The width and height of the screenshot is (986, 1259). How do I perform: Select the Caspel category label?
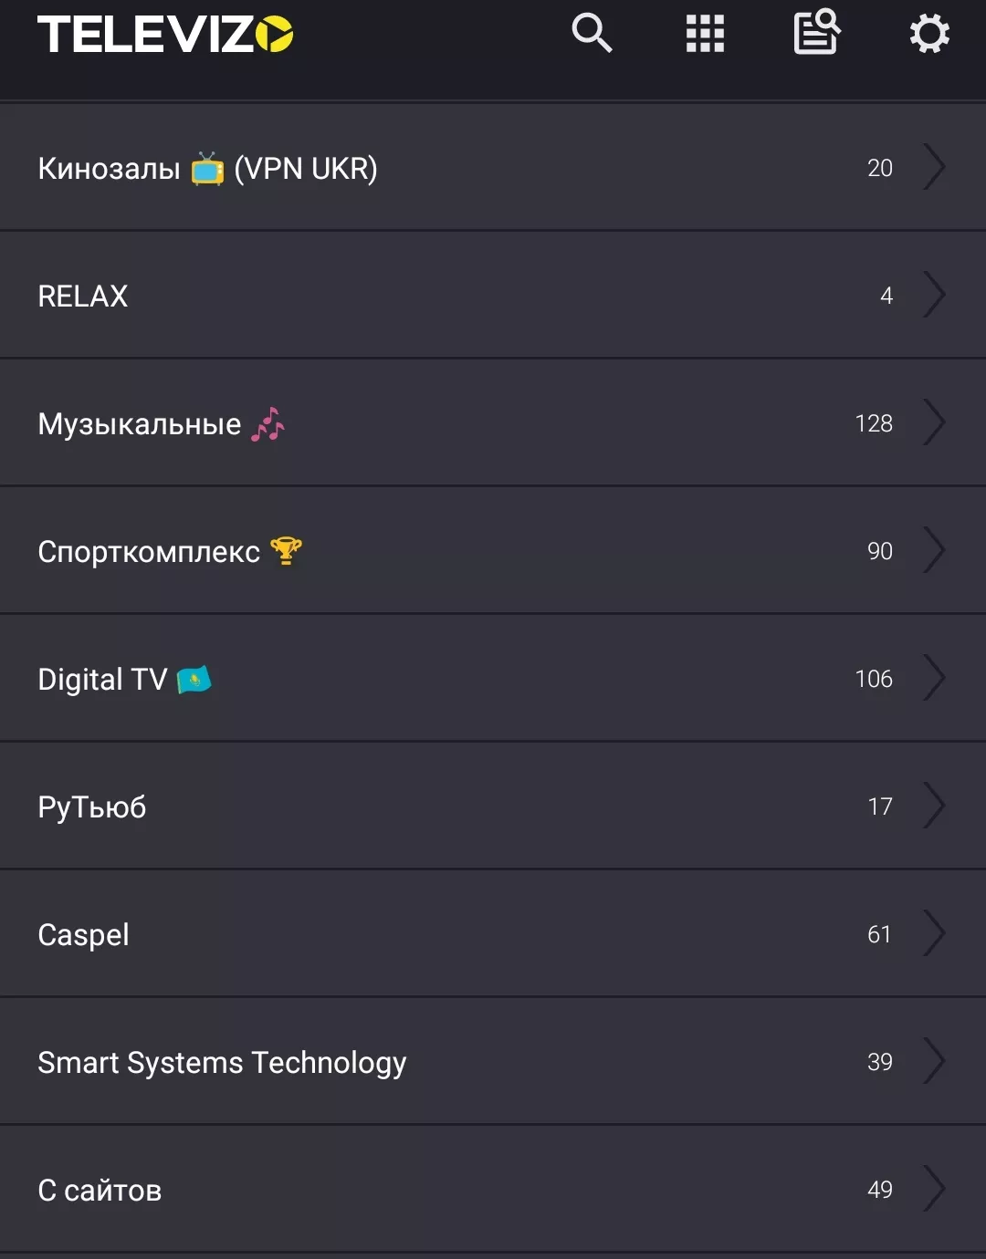coord(83,935)
